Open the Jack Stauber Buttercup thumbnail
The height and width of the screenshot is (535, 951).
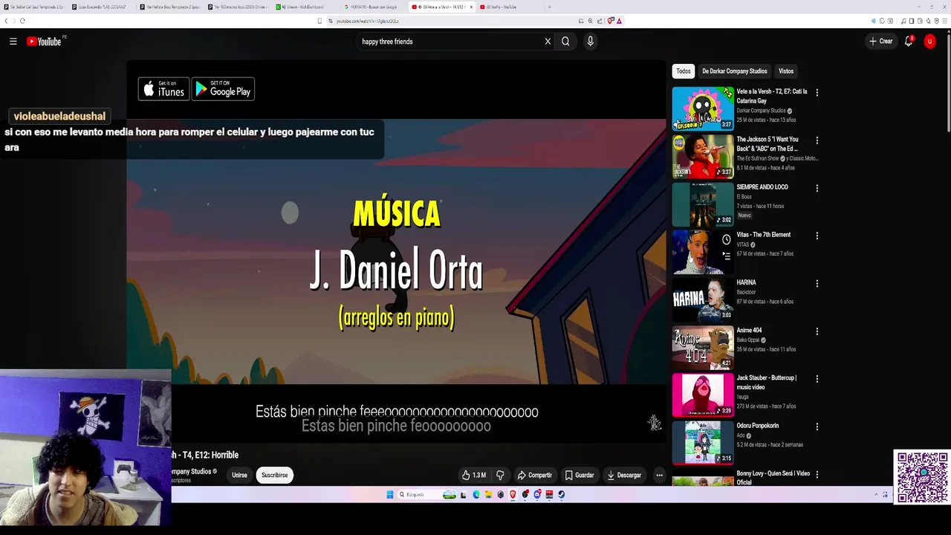coord(703,395)
